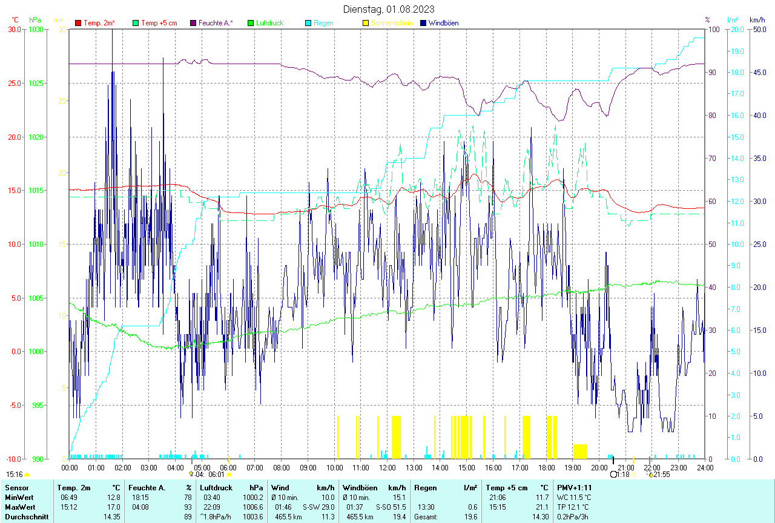Click the 'Temp +5 cm' legend label
Viewport: 775px width, 523px height.
pyautogui.click(x=159, y=23)
